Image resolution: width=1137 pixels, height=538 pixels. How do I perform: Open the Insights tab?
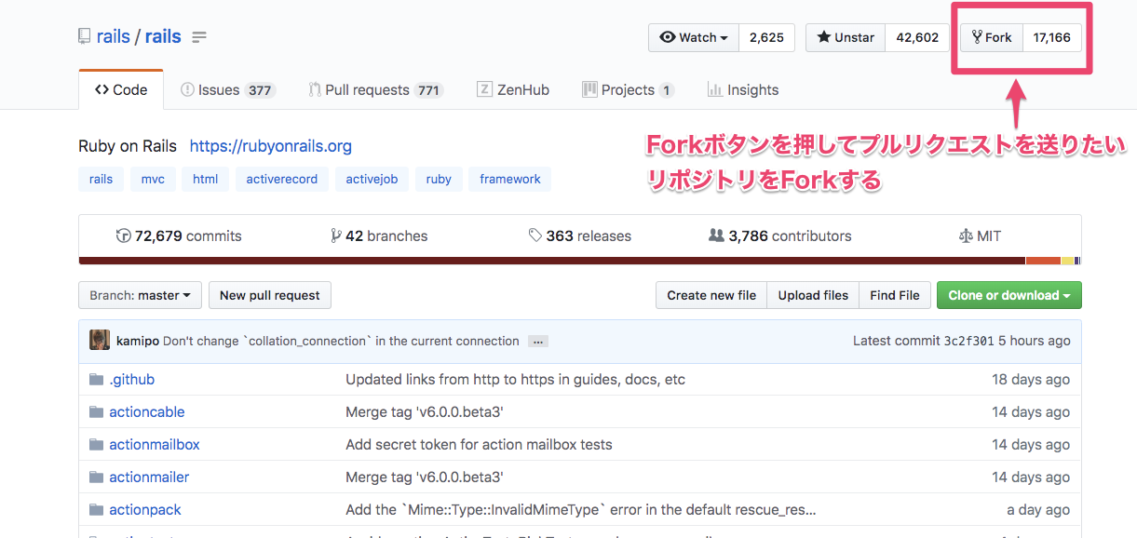[x=743, y=90]
